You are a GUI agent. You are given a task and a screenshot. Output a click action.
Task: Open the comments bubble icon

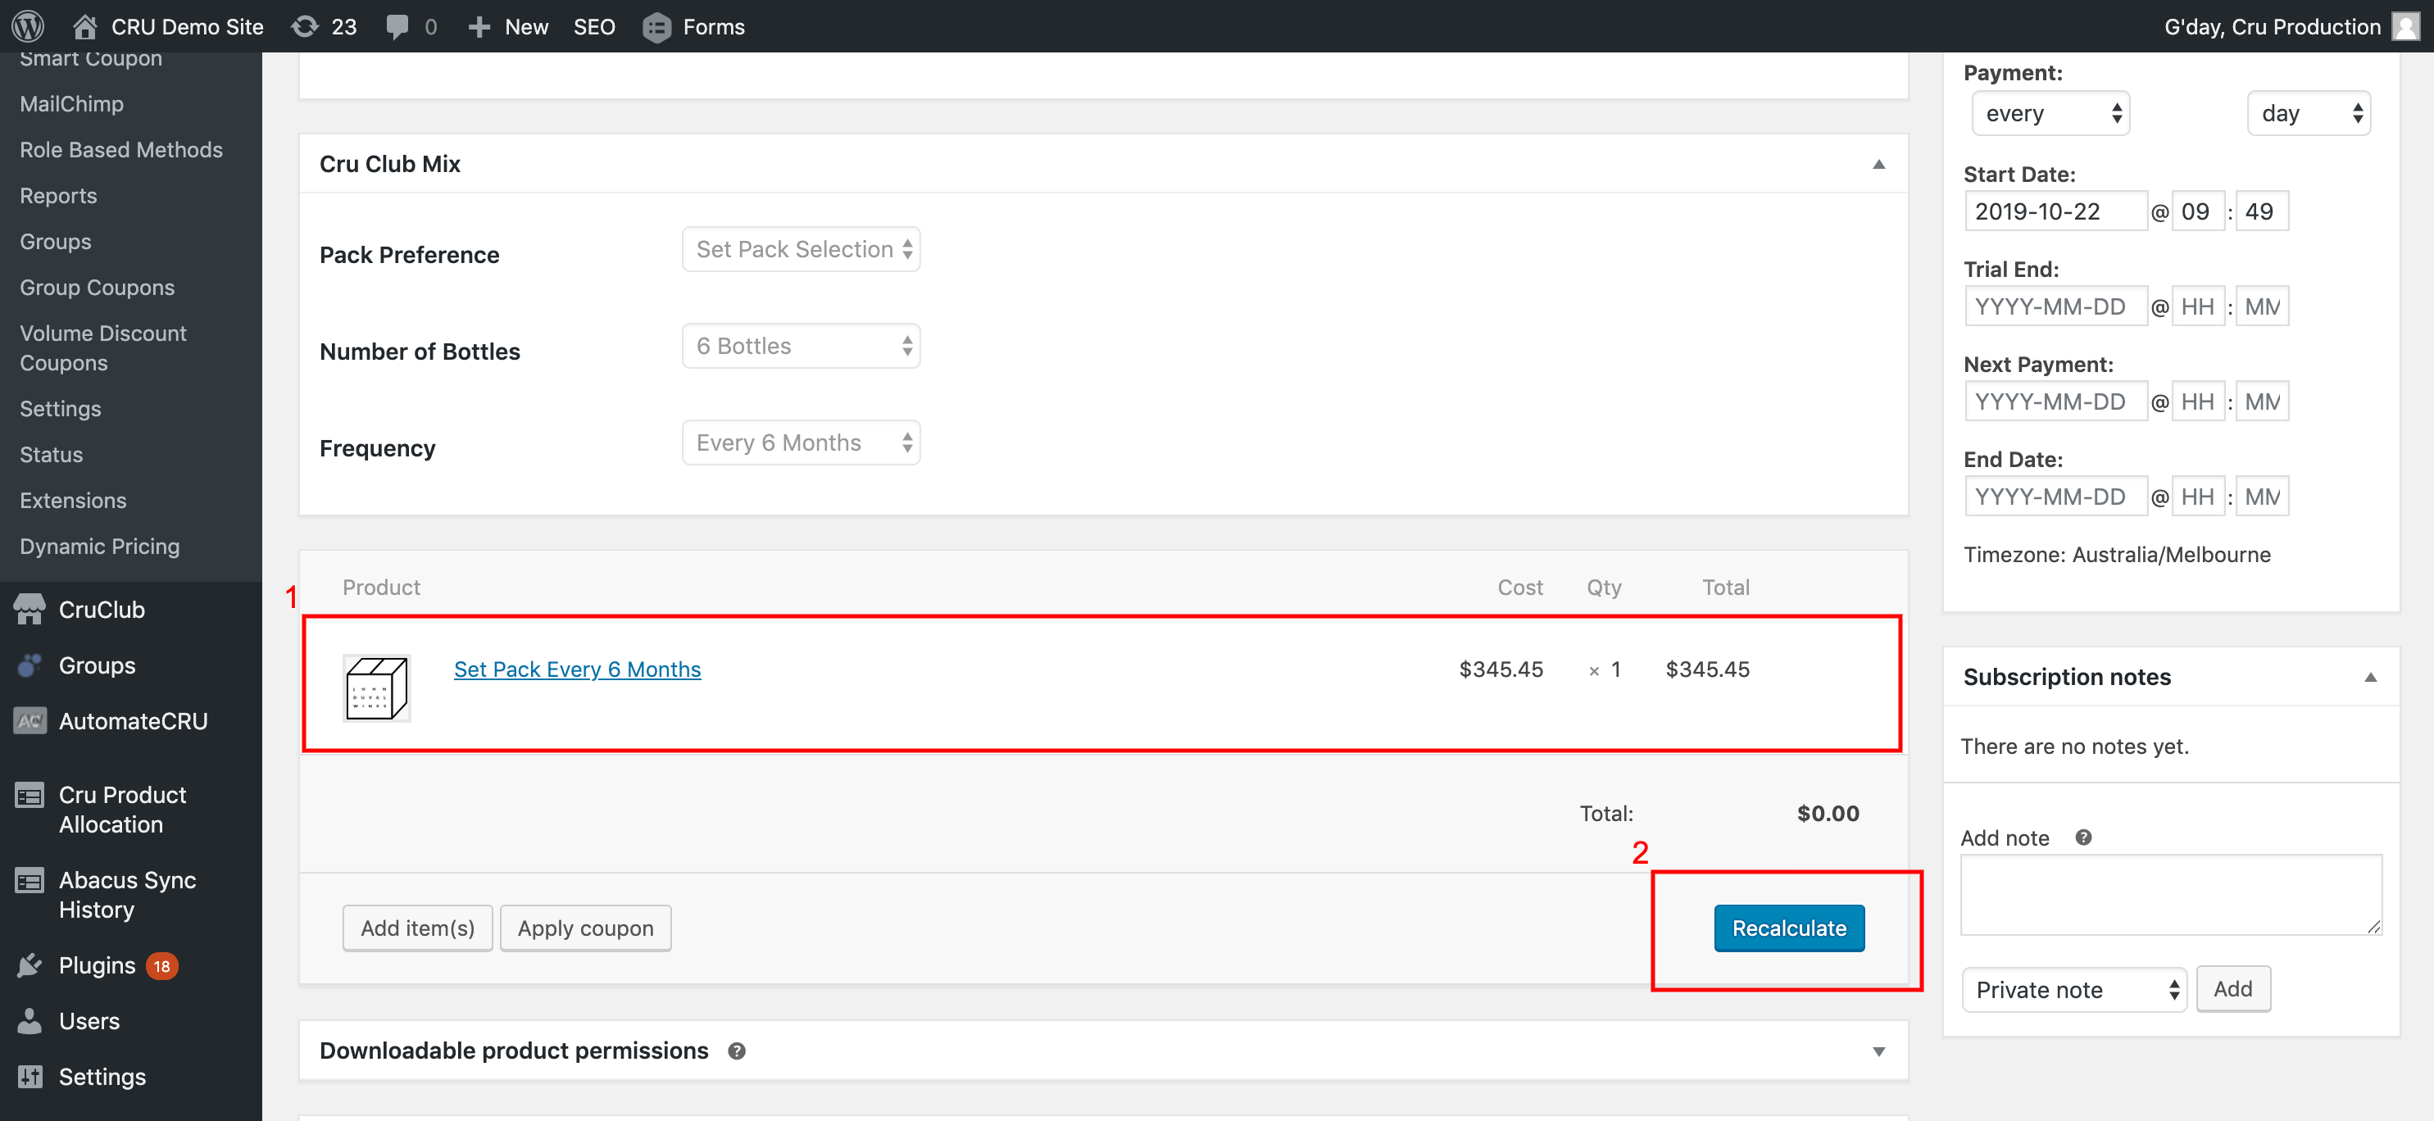tap(397, 26)
